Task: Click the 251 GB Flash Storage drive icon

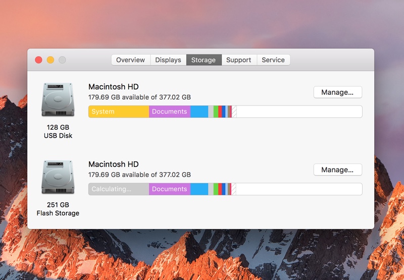Action: 58,177
